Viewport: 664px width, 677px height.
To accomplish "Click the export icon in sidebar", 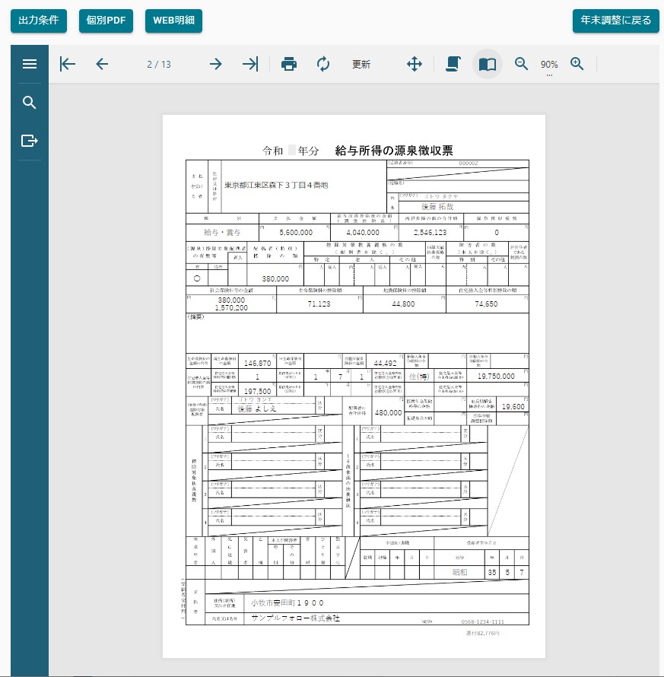I will pos(30,140).
